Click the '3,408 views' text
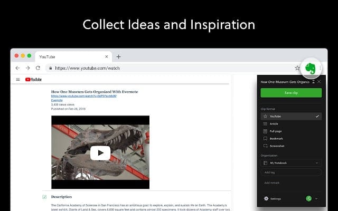338x211 pixels. [62, 104]
